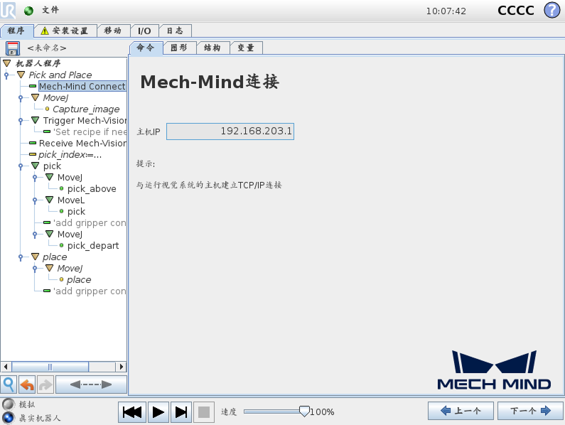Click the step forward button
The height and width of the screenshot is (425, 565).
coord(181,412)
